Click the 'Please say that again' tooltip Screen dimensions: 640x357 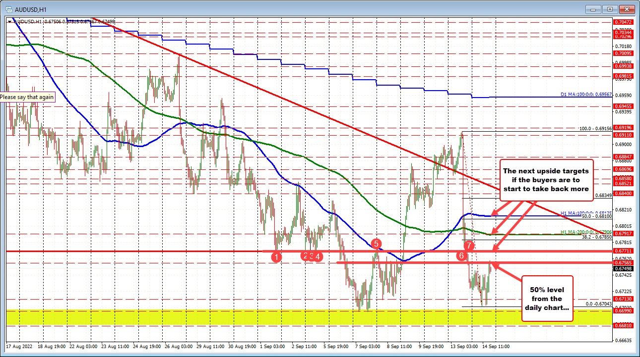click(27, 97)
